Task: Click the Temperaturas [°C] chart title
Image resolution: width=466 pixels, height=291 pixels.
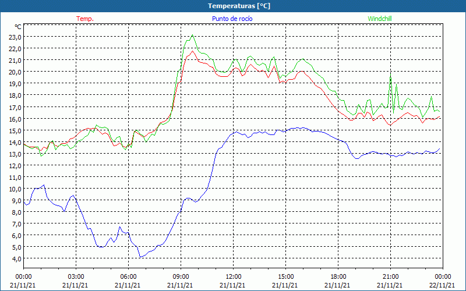Action: (239, 6)
